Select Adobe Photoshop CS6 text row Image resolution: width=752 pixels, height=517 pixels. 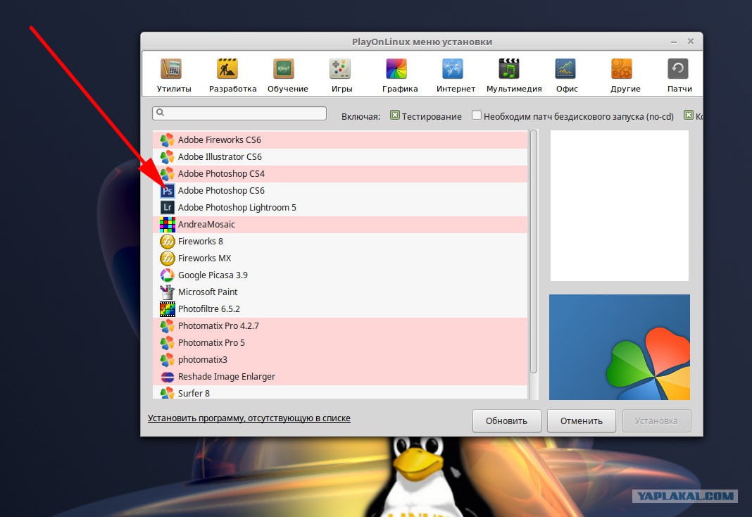coord(340,191)
